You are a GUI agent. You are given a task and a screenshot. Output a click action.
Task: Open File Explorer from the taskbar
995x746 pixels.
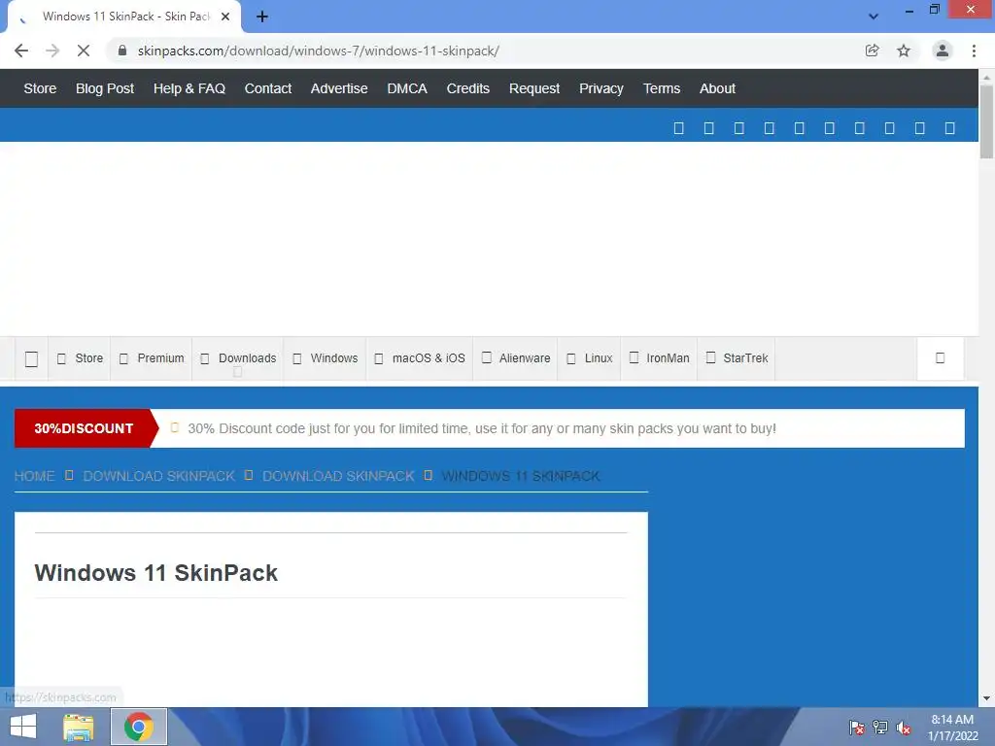(x=79, y=727)
